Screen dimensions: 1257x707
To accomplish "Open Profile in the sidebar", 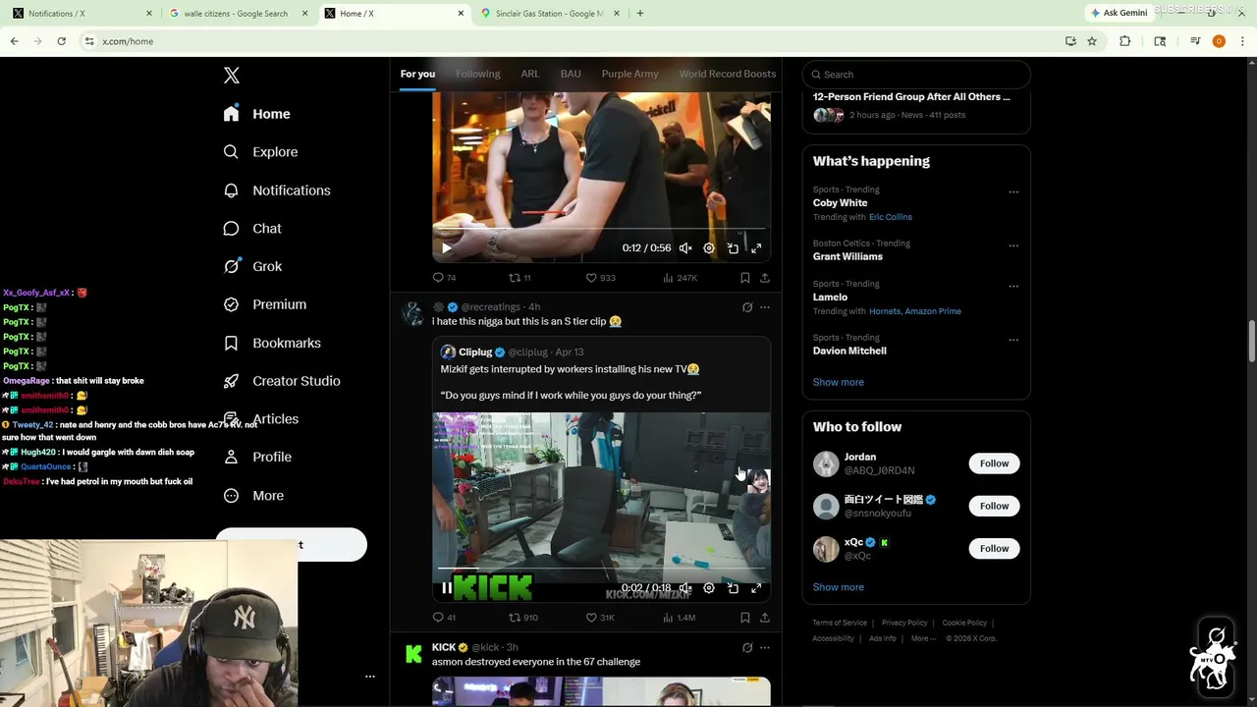I will tap(257, 458).
